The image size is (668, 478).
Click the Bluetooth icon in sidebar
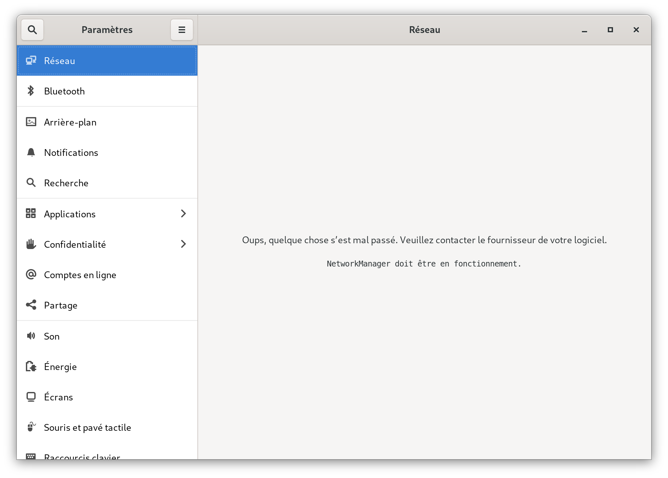(x=31, y=91)
